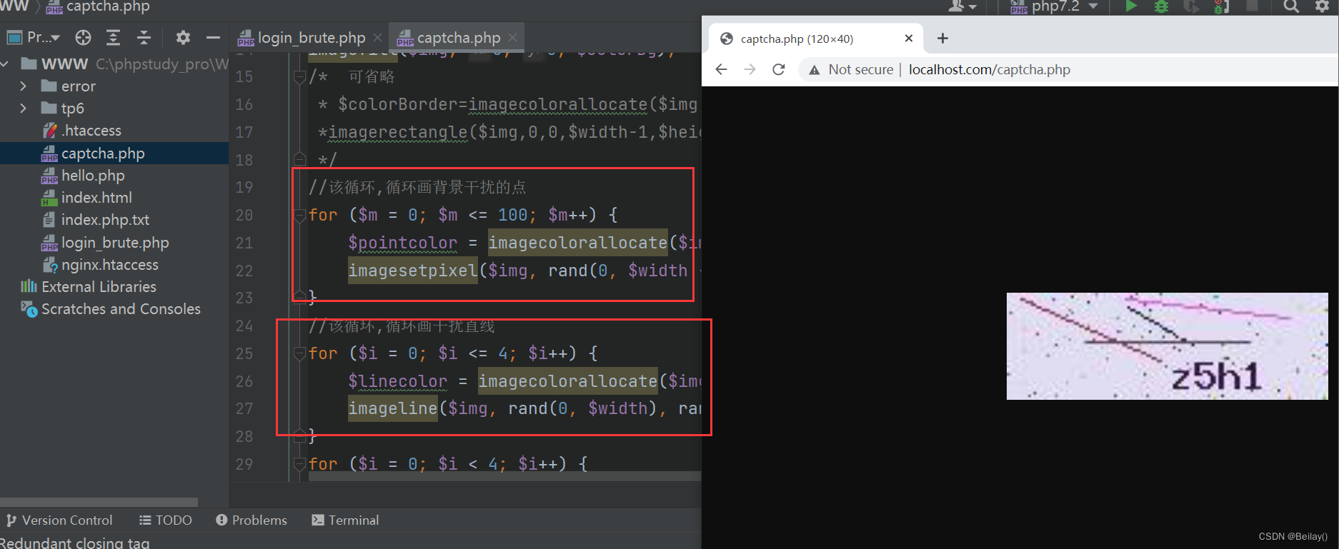Click the Run with Coverage icon
Viewport: 1339px width, 549px height.
[1191, 6]
